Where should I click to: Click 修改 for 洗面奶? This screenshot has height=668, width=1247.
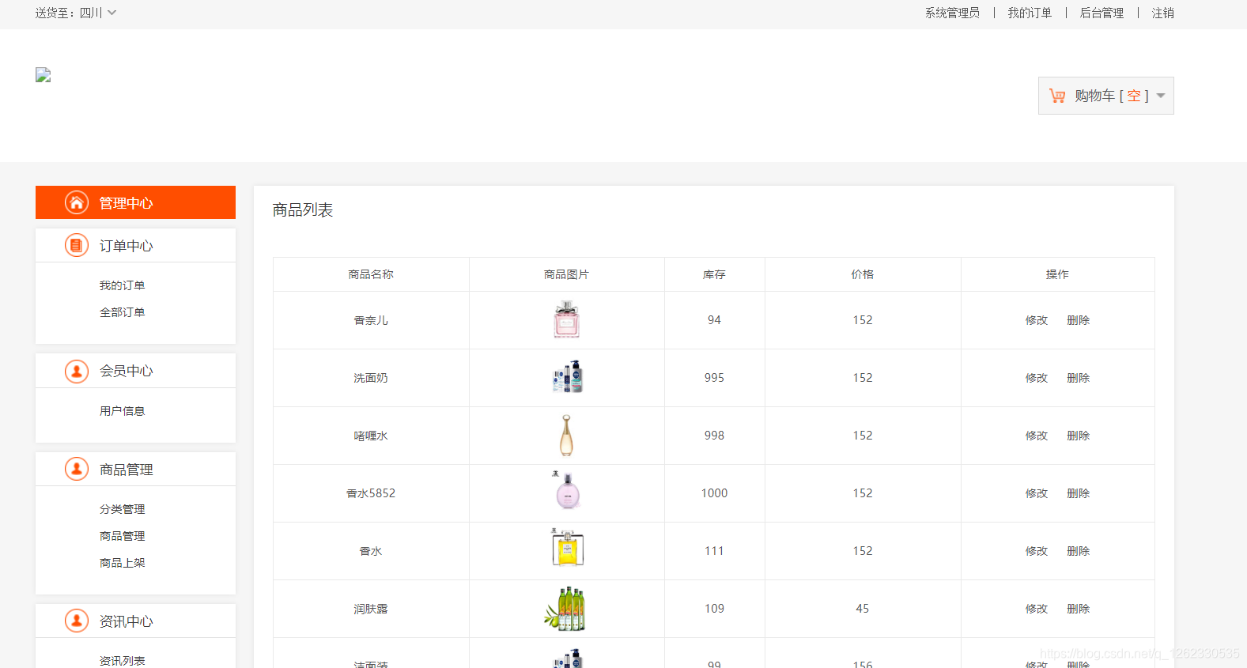coord(1036,378)
